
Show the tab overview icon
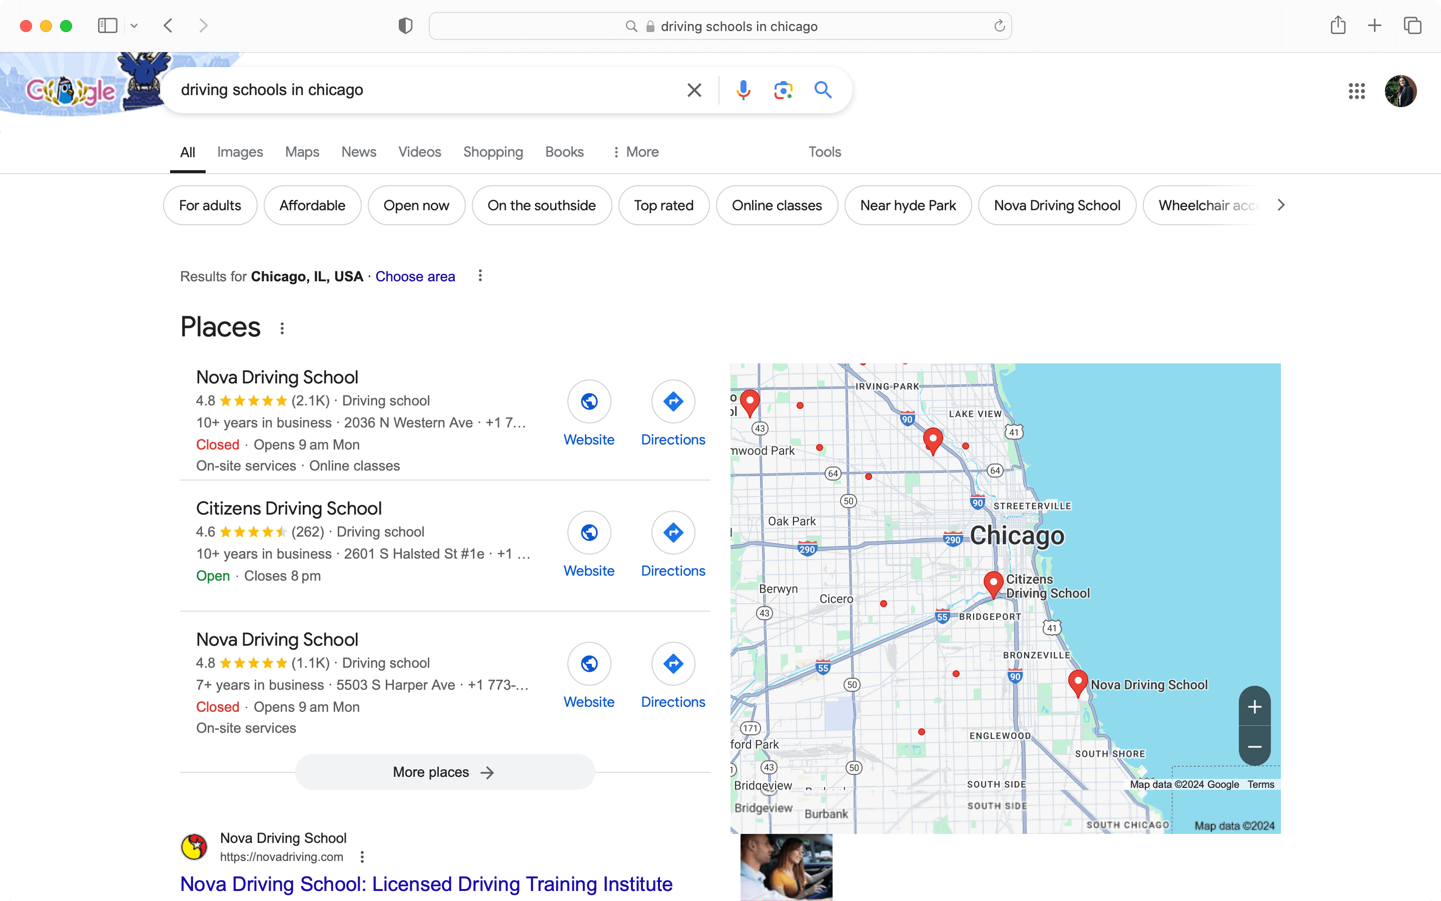coord(1412,26)
